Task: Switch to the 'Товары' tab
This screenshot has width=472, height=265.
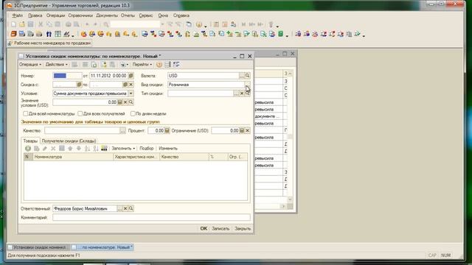Action: pos(30,141)
